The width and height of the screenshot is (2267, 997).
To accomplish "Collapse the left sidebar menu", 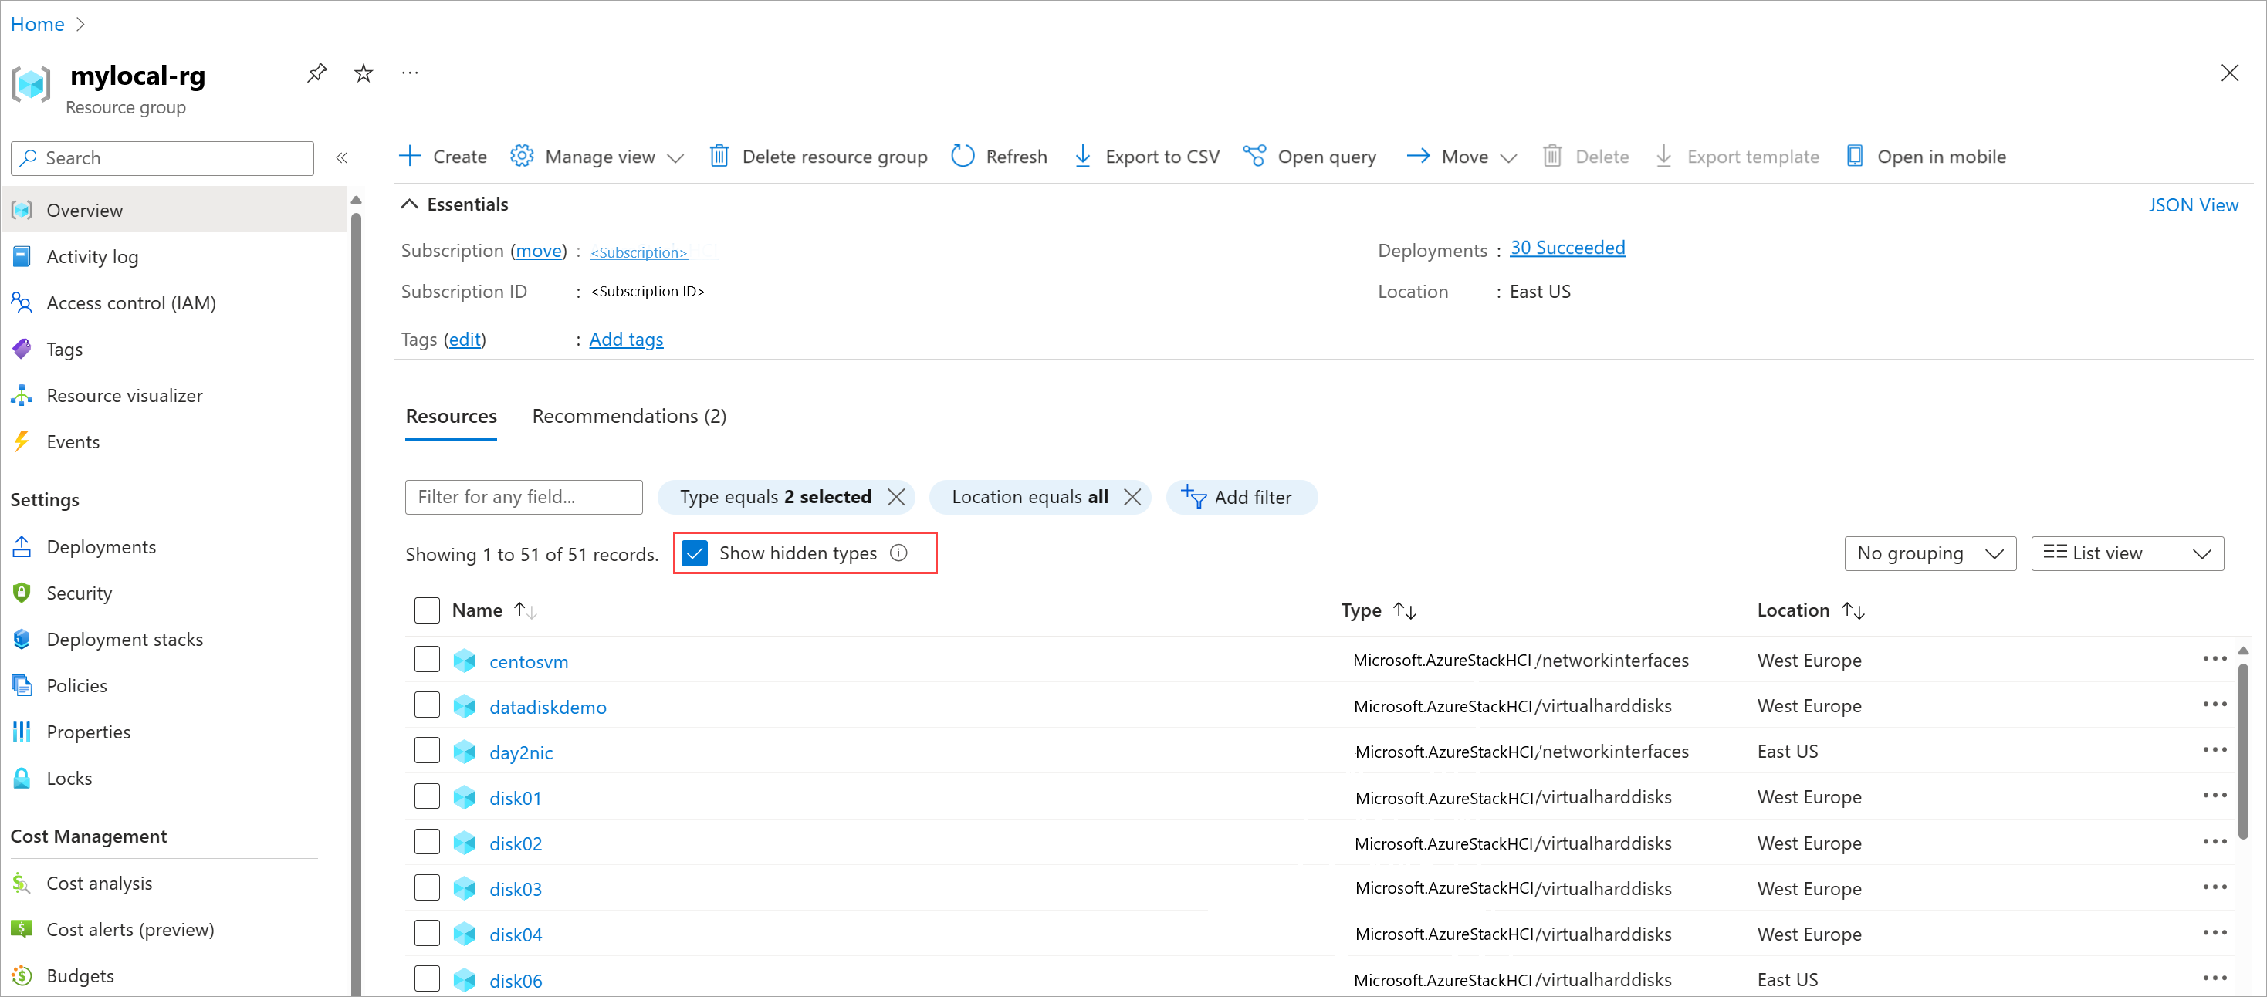I will [x=341, y=157].
